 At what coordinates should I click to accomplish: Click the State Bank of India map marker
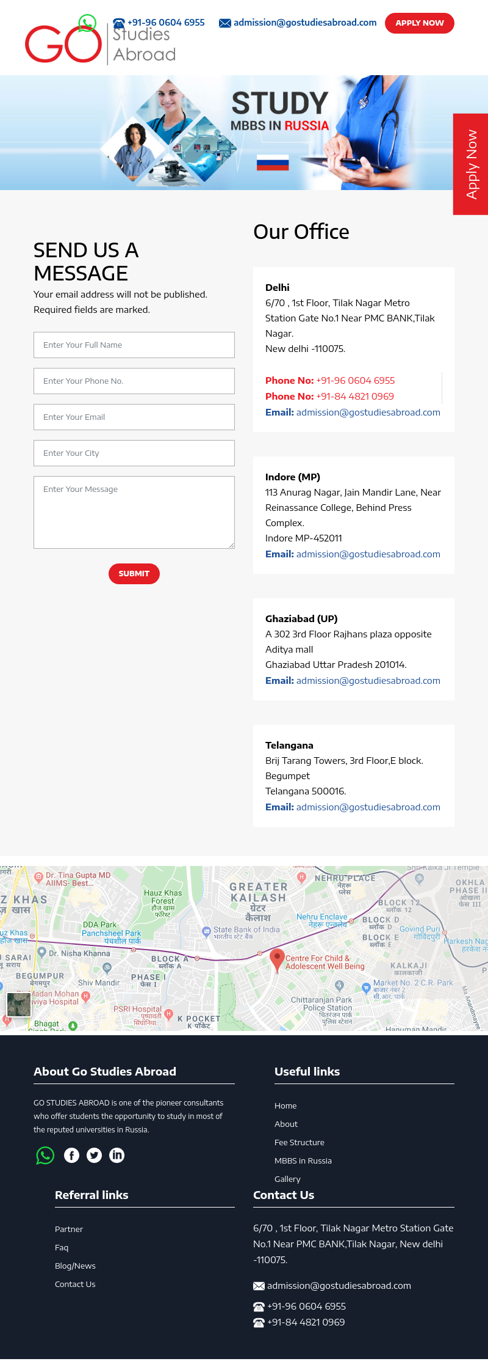coord(206,931)
